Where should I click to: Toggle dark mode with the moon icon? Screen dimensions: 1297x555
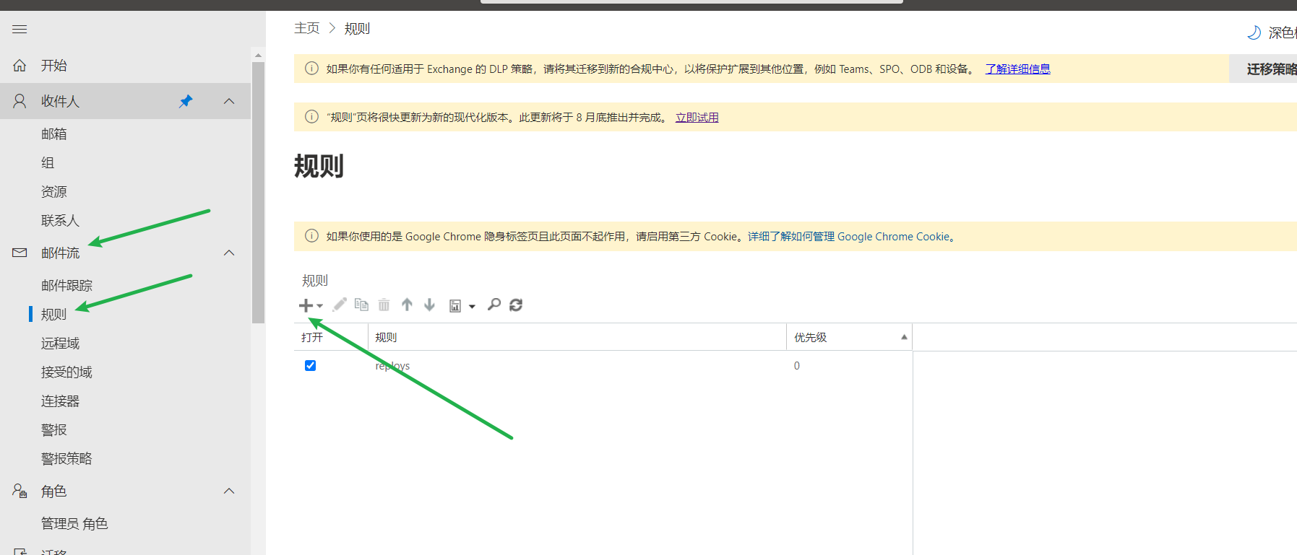pos(1254,32)
